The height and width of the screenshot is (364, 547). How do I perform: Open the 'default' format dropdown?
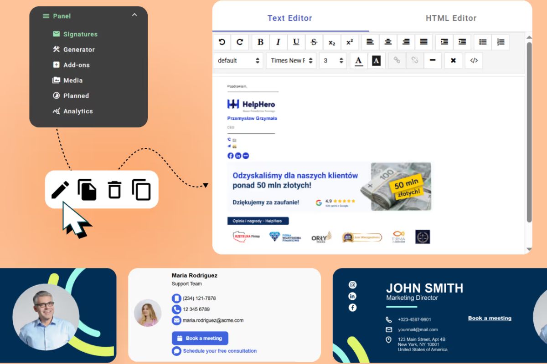[238, 61]
